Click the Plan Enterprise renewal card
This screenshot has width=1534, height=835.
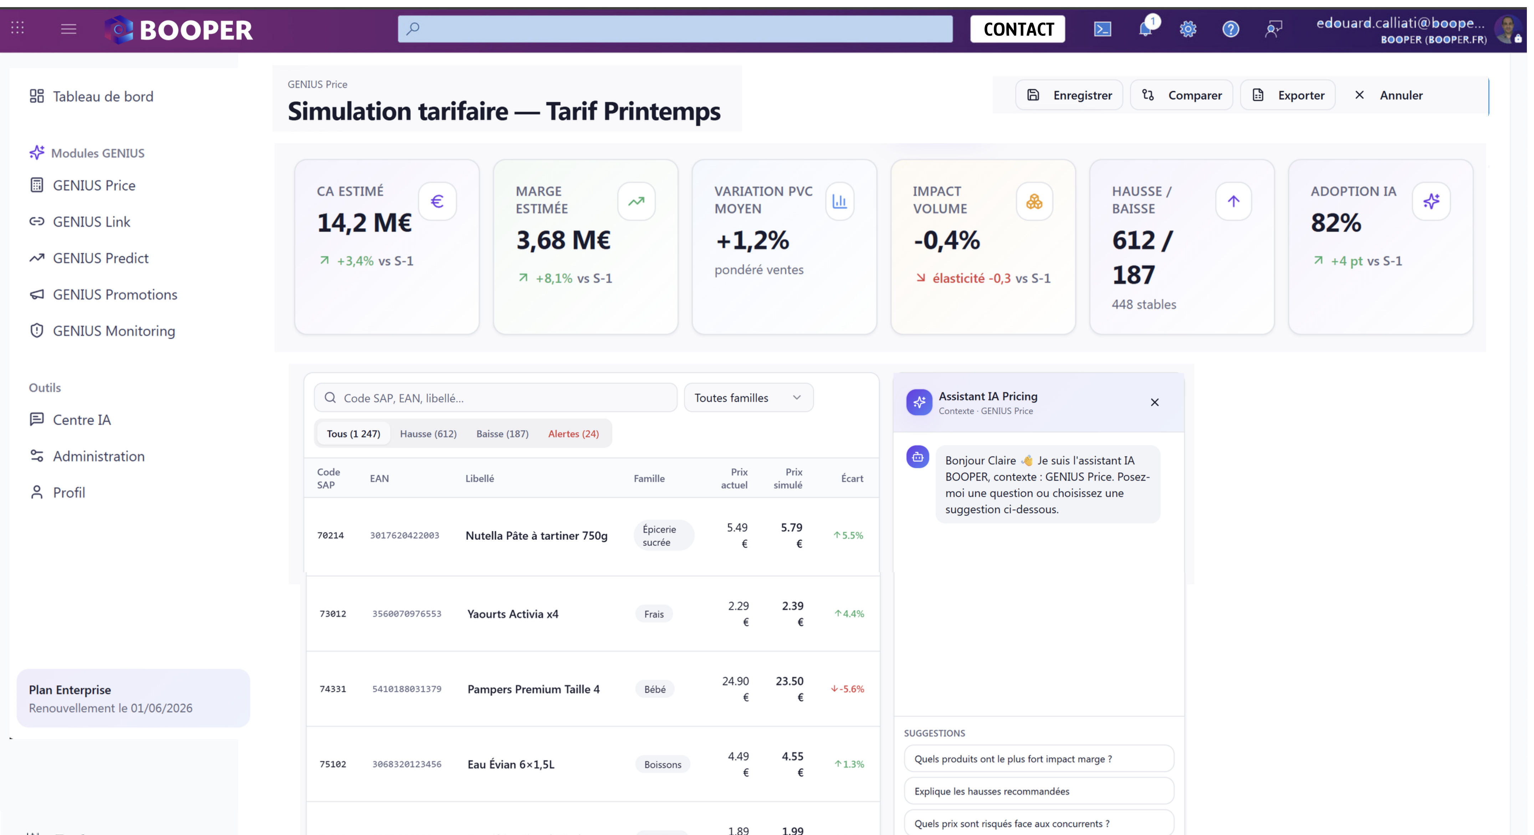[x=133, y=698]
